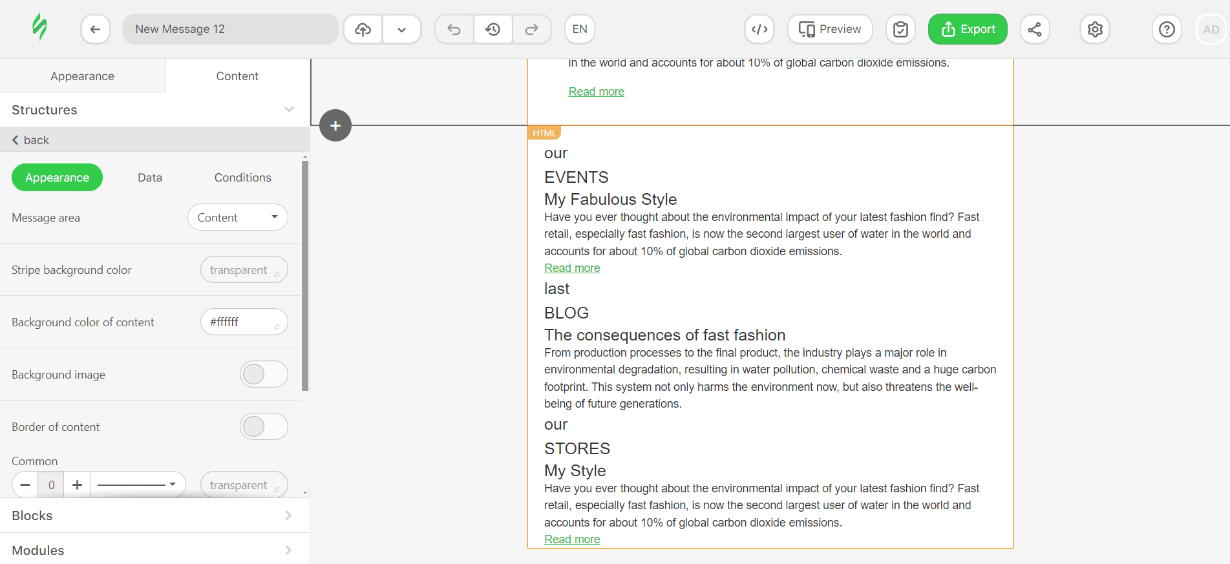Image resolution: width=1230 pixels, height=564 pixels.
Task: Increase common border width with plus
Action: [77, 485]
